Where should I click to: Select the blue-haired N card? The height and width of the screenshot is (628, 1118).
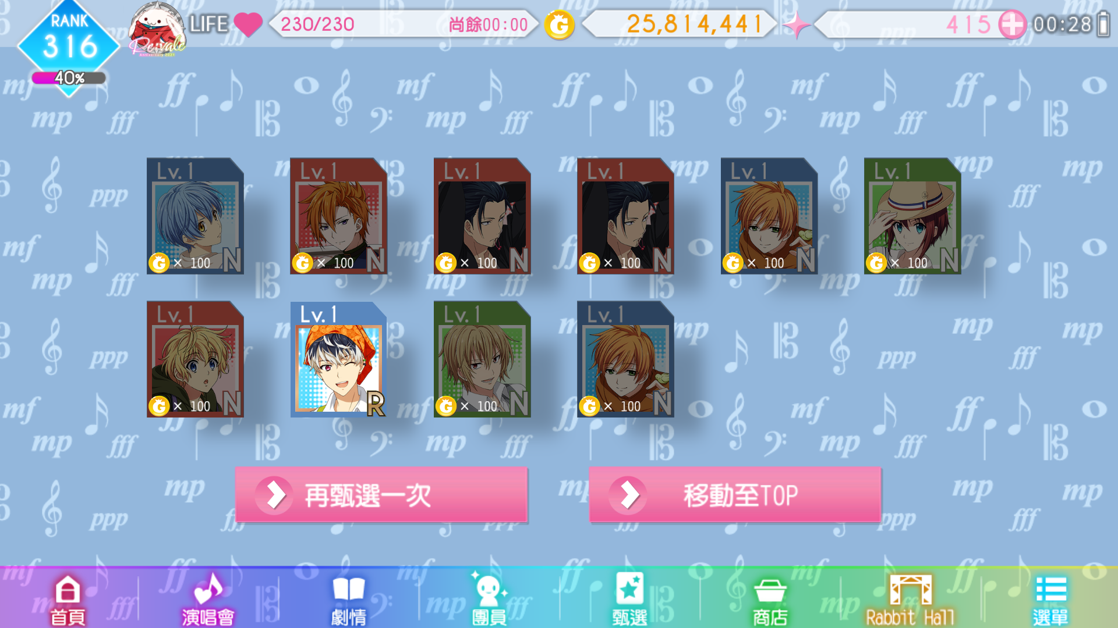click(x=195, y=216)
